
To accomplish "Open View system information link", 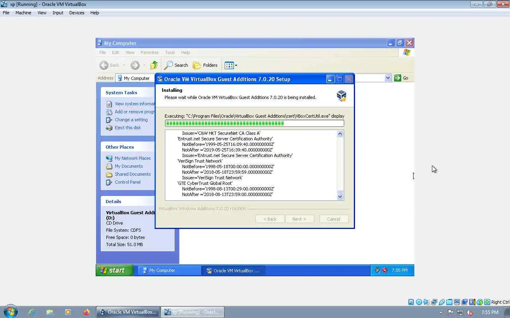I will click(x=134, y=104).
